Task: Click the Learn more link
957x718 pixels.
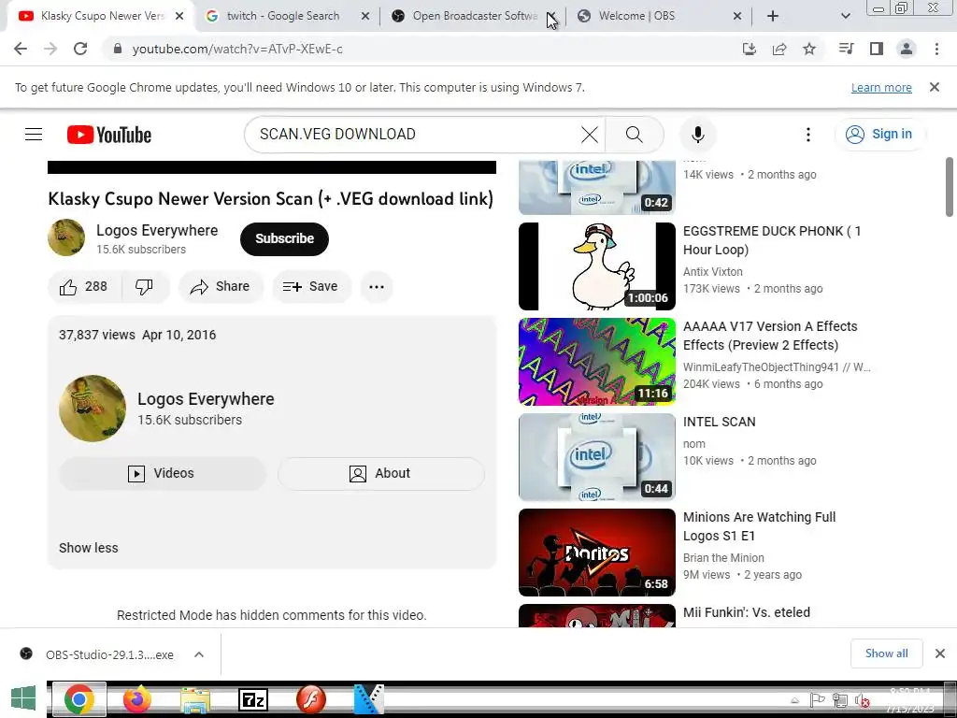Action: tap(881, 87)
